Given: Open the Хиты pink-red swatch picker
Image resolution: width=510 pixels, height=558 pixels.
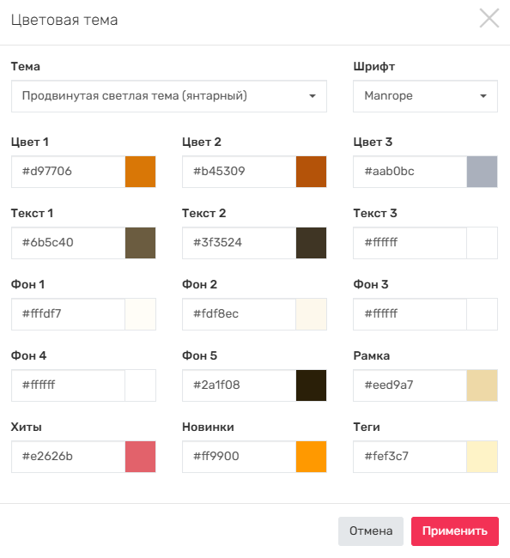Looking at the screenshot, I should tap(140, 457).
